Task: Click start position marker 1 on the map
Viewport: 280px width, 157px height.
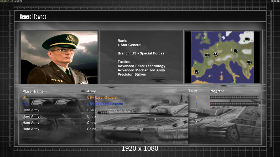Action: pos(207,55)
